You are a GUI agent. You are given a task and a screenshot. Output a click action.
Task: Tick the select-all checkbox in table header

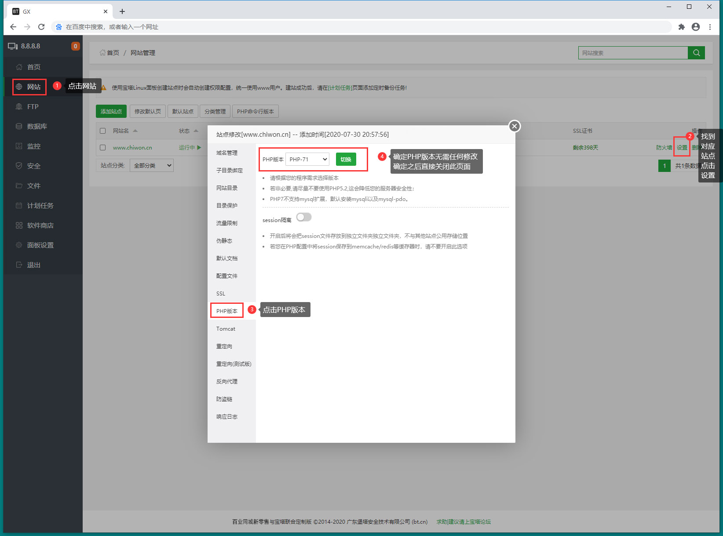tap(103, 131)
